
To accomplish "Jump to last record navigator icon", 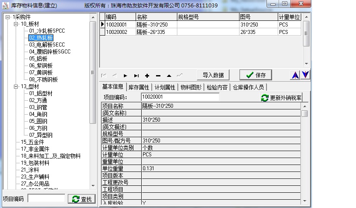I will click(136, 76).
